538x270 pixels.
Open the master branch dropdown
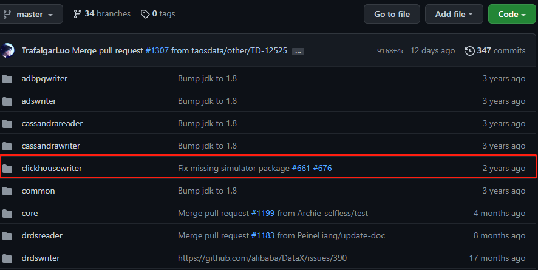point(32,14)
